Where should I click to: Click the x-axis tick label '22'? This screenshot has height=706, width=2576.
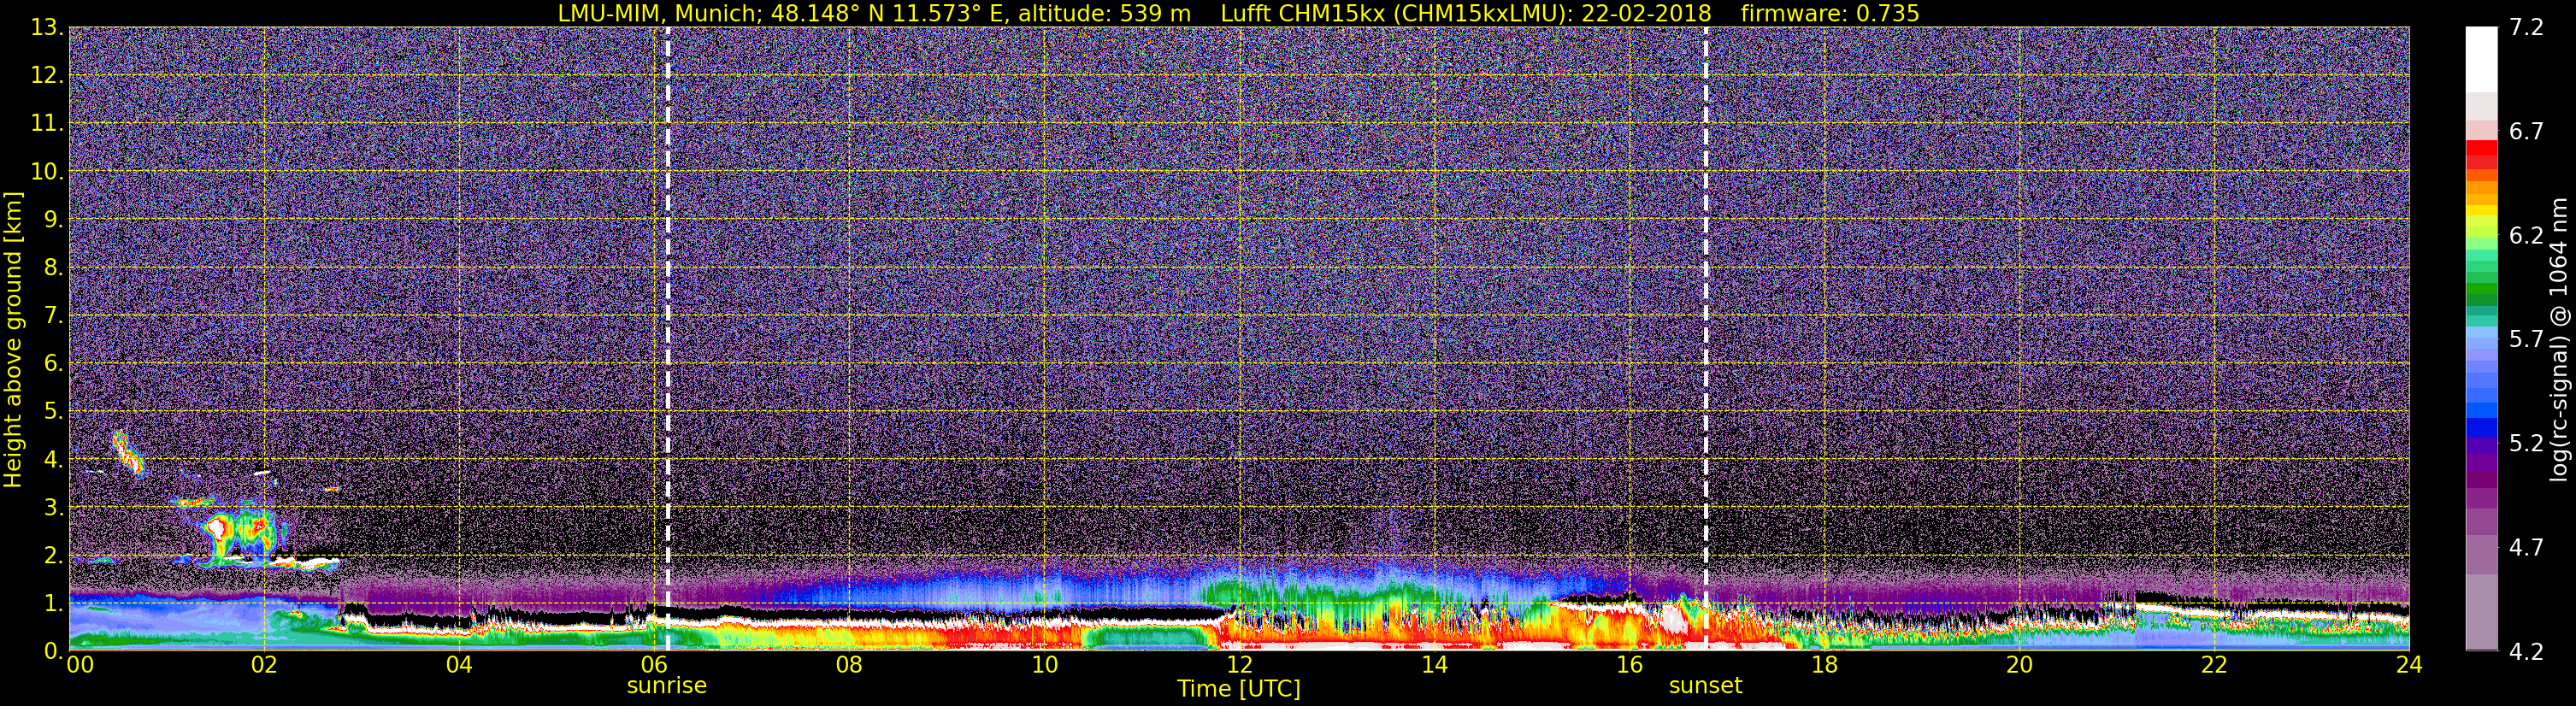point(2214,666)
